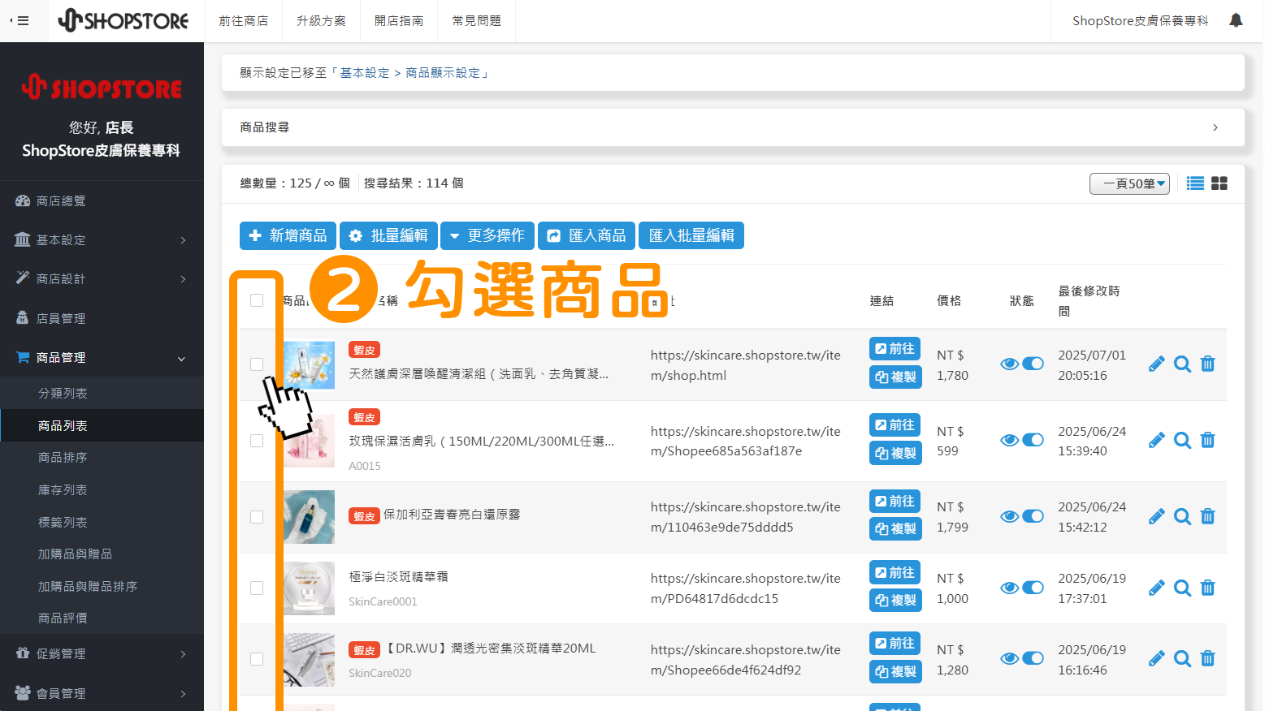Edit 保加利亞青春亮白還原露 with pencil icon

(x=1157, y=516)
